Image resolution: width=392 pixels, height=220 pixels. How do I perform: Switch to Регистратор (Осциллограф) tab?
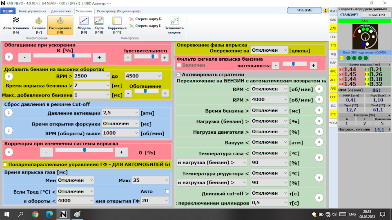(x=118, y=11)
